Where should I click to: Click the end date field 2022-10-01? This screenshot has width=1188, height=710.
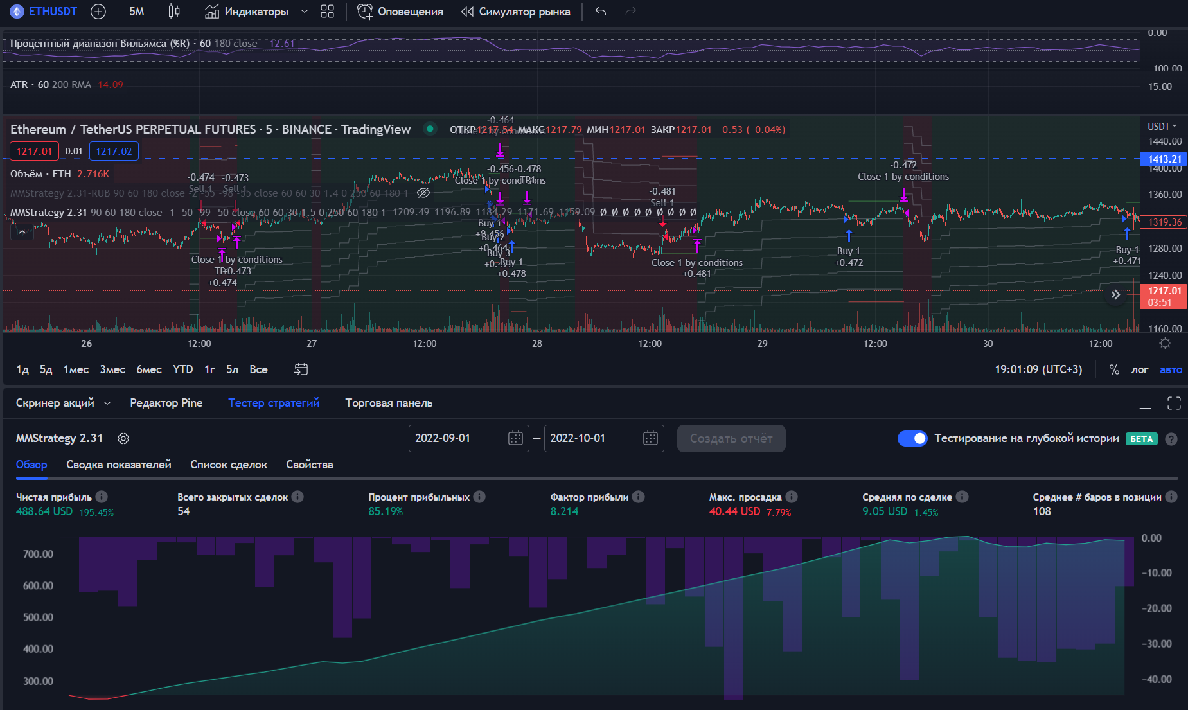604,438
